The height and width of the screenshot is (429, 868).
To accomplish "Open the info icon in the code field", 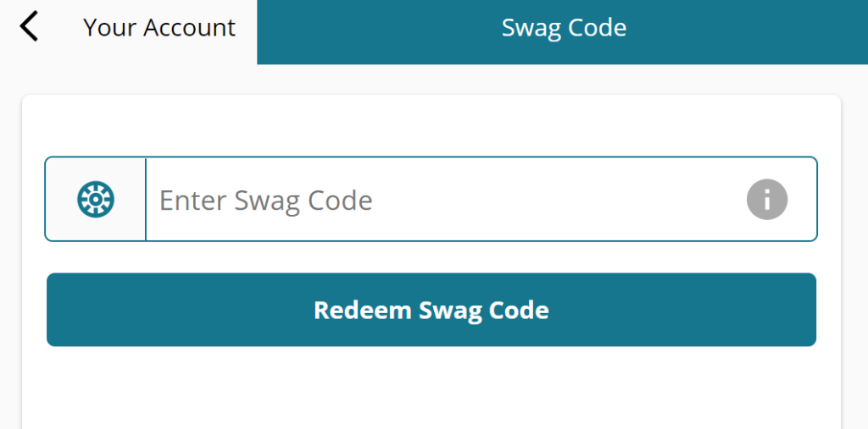I will 766,199.
